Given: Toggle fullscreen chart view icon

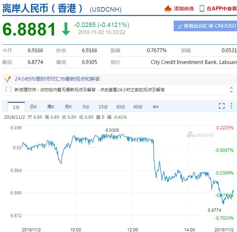Looking at the screenshot, I should (x=222, y=106).
